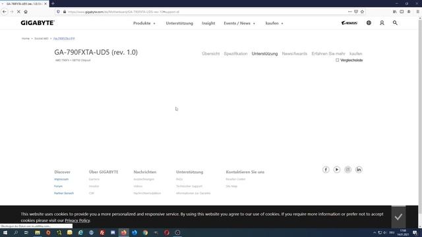422x237 pixels.
Task: Open Windows taskbar search
Action: (16, 232)
